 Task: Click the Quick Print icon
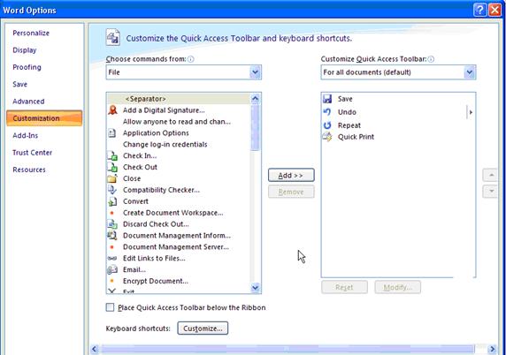tap(327, 137)
